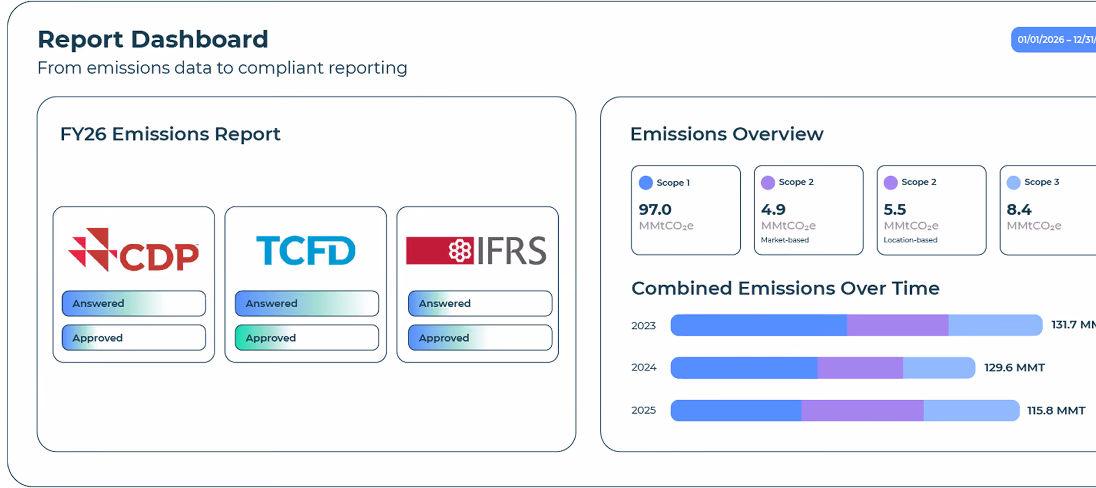Open the date range selector starting 01/01/2026

pyautogui.click(x=1054, y=40)
